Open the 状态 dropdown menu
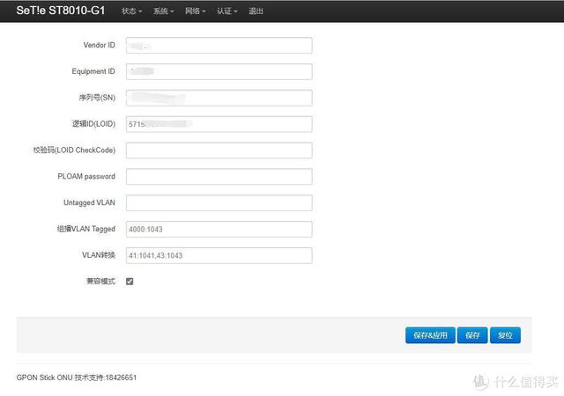This screenshot has width=564, height=396. point(131,11)
